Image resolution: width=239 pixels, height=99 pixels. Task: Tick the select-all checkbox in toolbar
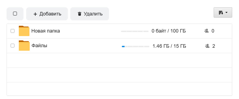click(15, 14)
